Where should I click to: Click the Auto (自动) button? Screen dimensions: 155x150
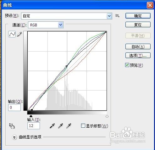138,47
